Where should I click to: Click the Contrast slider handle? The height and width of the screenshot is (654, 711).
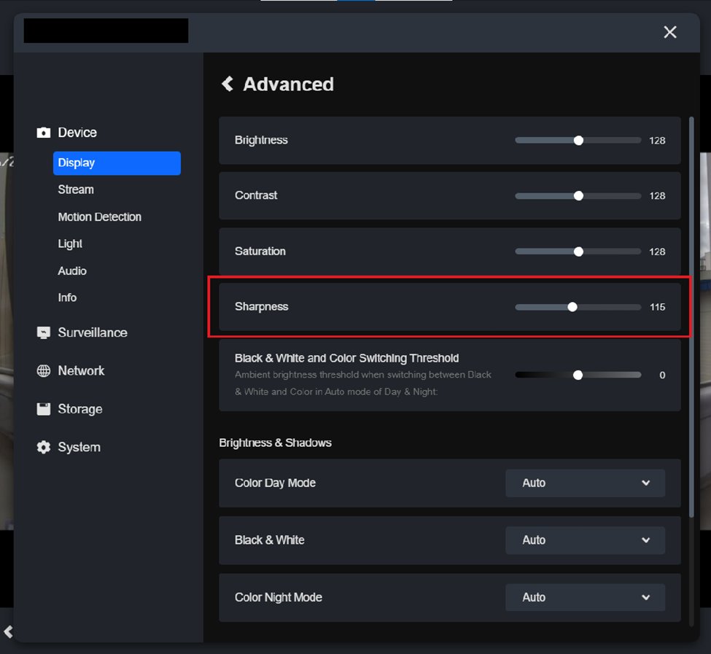(x=578, y=196)
